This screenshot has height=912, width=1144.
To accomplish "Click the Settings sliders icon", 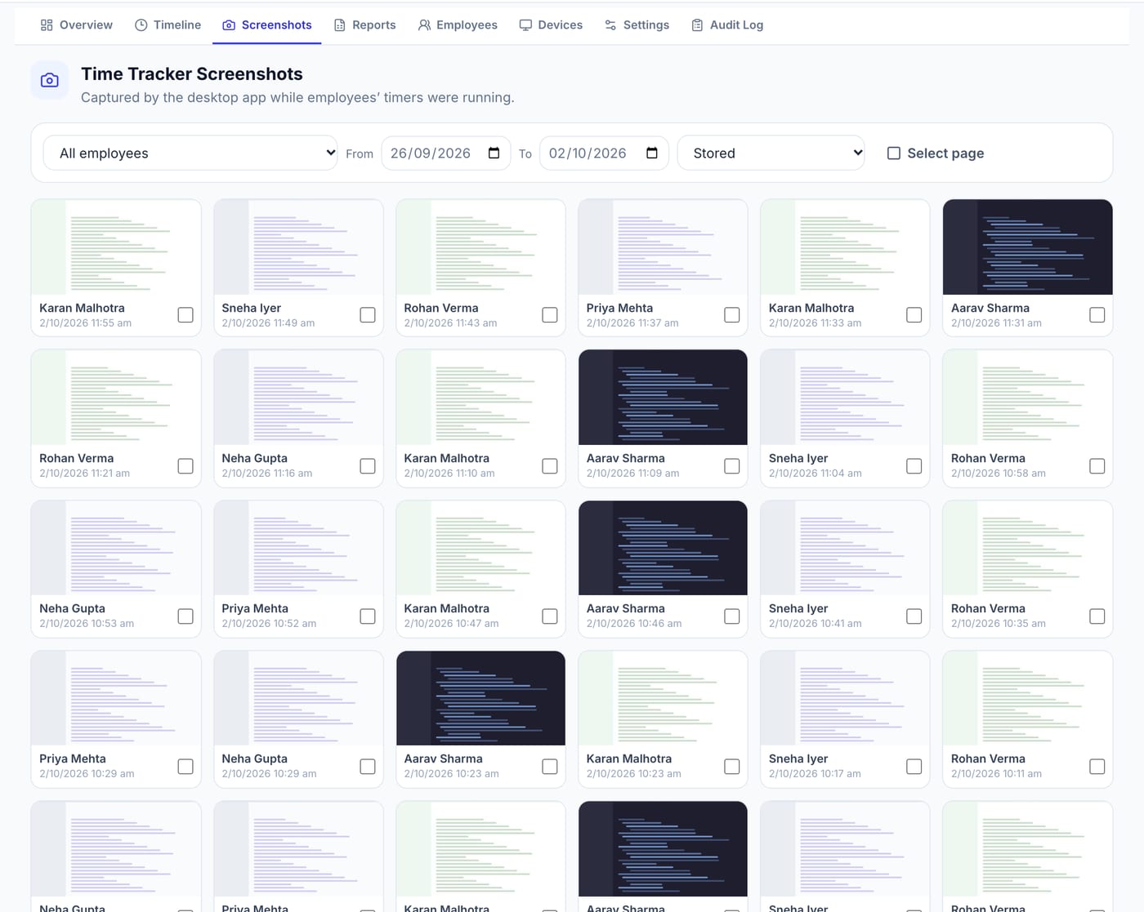I will [x=610, y=25].
